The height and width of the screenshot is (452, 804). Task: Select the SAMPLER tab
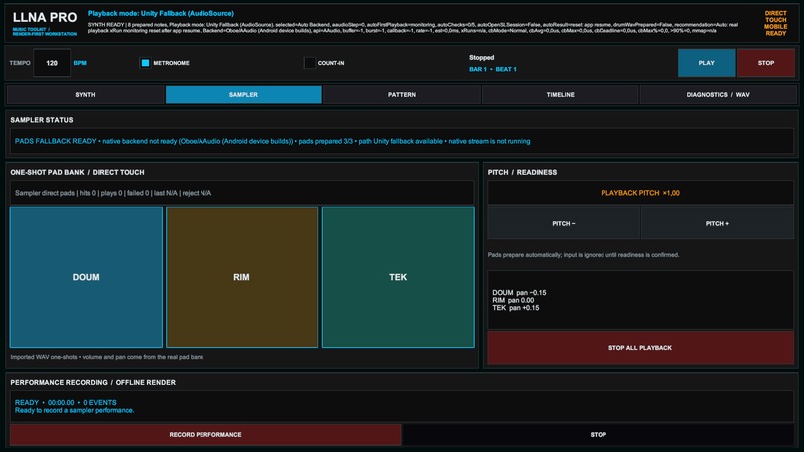[243, 95]
